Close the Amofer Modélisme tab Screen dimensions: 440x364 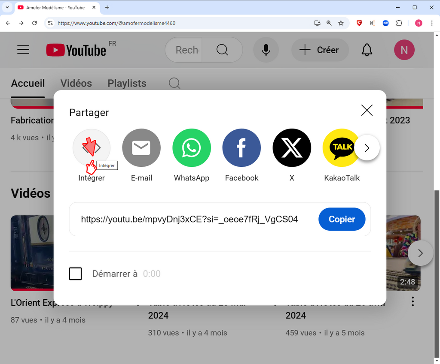(94, 8)
